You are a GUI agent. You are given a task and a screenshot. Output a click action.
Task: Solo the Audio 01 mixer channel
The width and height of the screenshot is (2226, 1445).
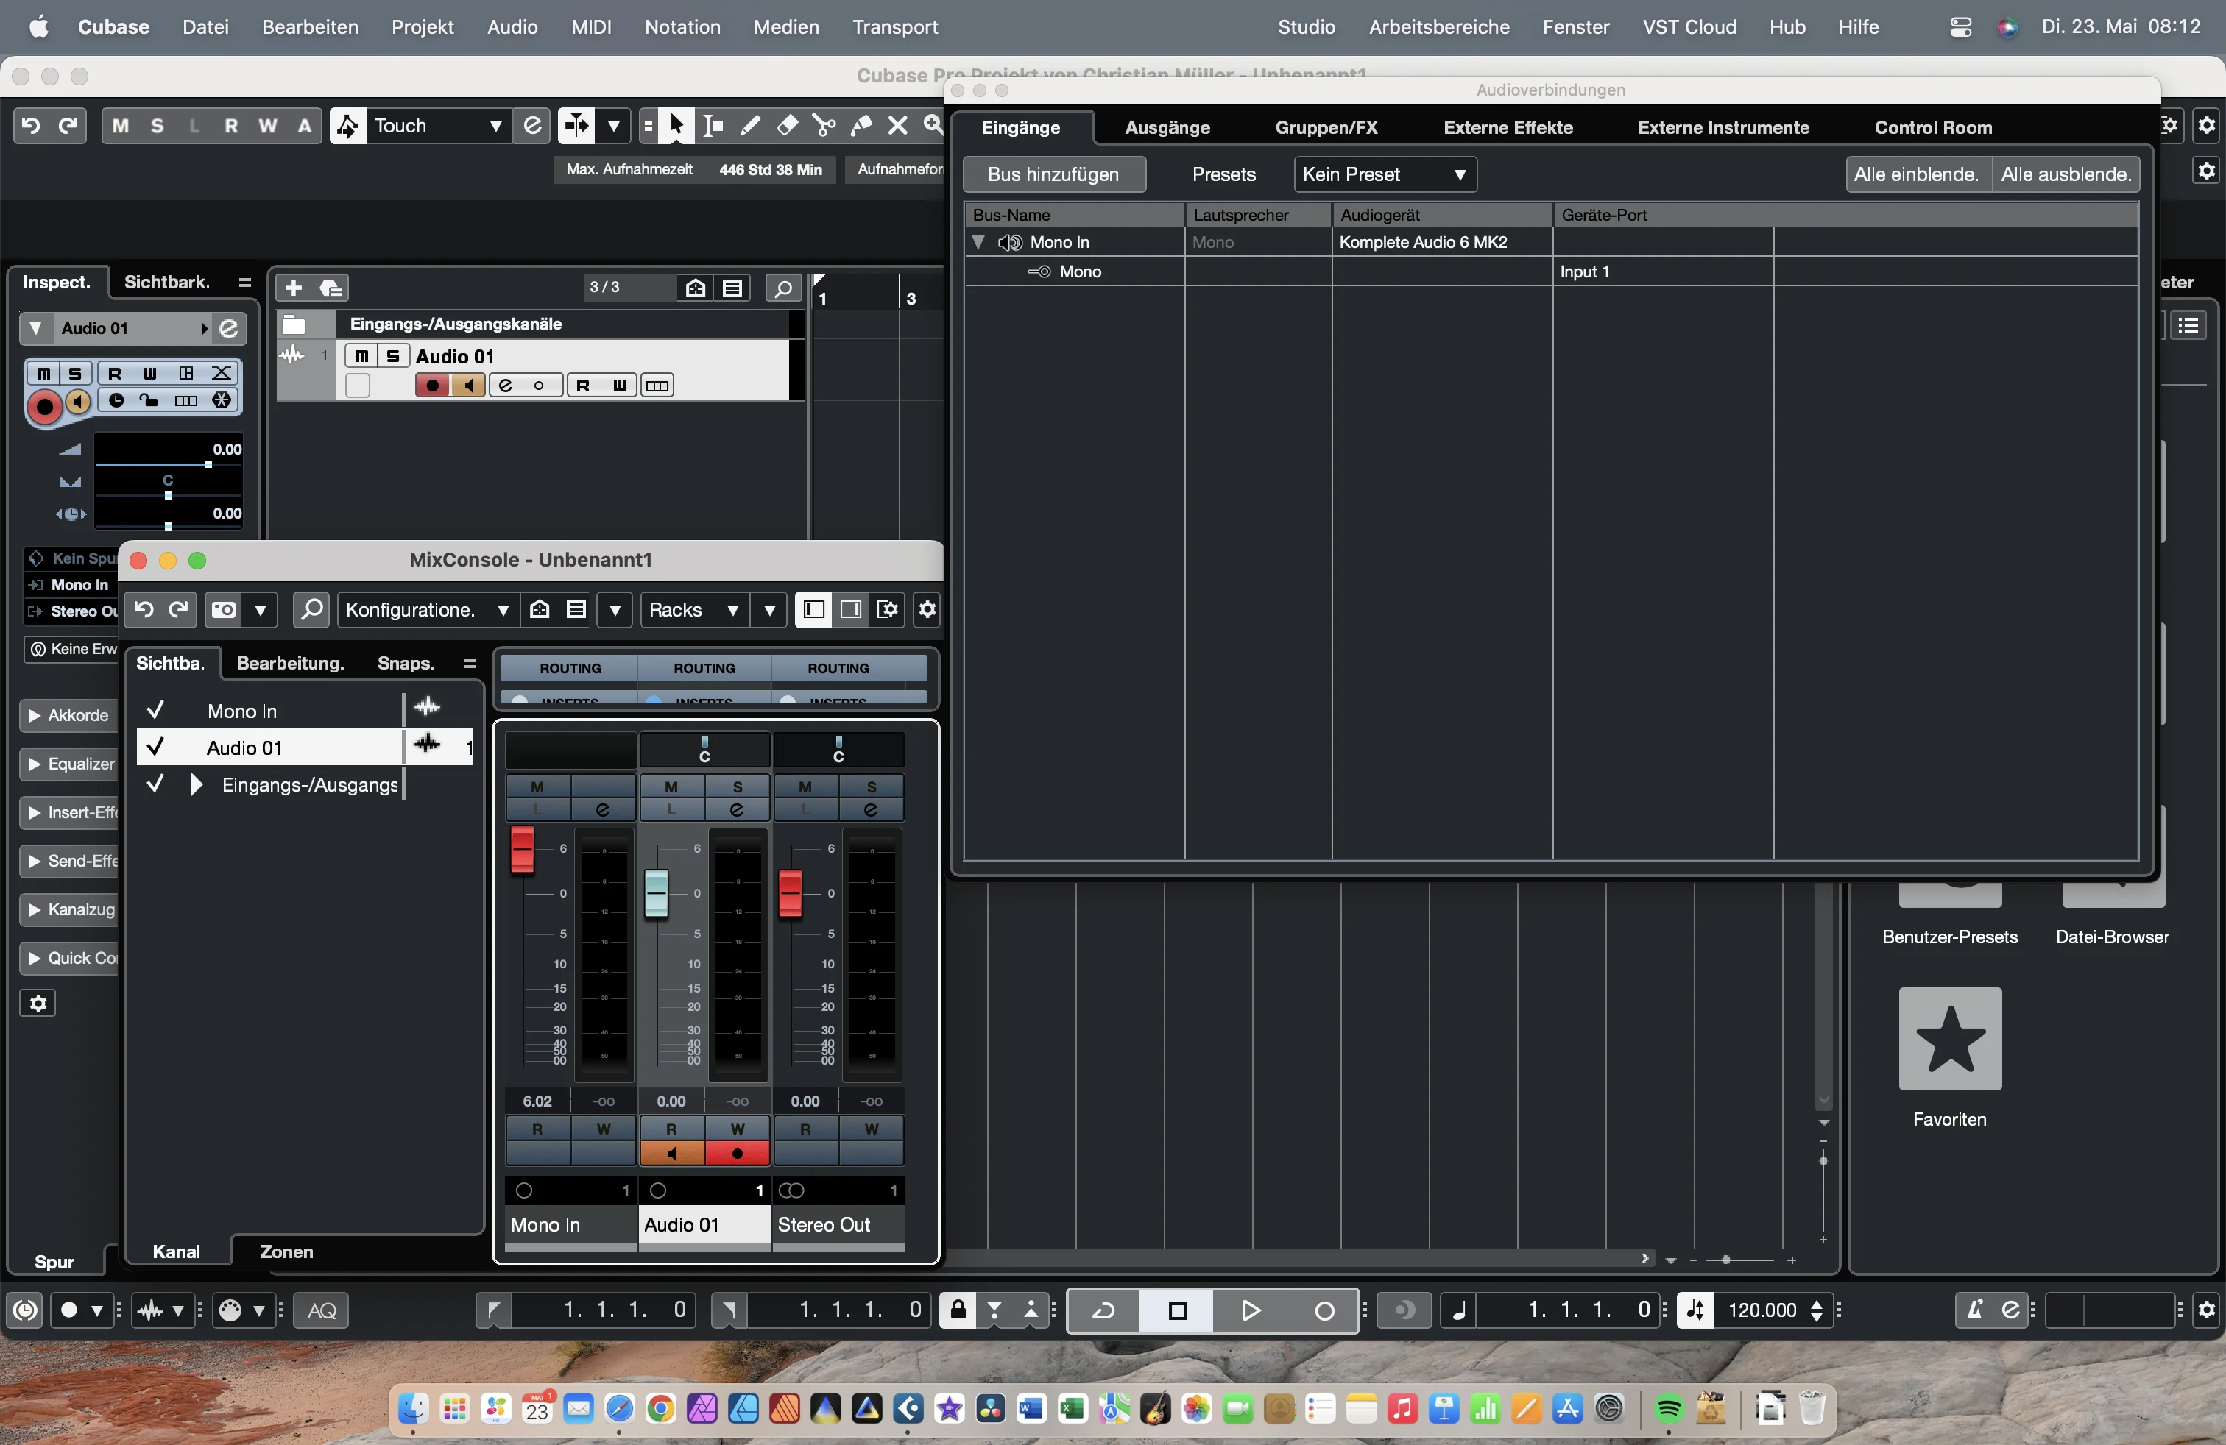738,786
